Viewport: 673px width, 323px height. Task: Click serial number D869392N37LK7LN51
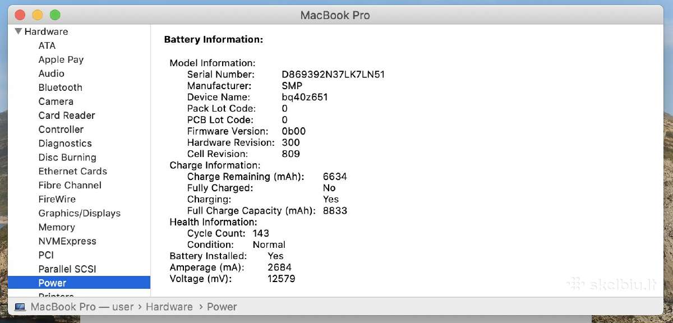(x=333, y=75)
